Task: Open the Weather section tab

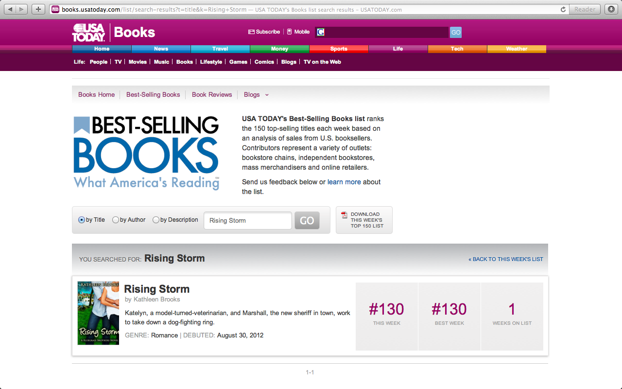Action: 517,49
